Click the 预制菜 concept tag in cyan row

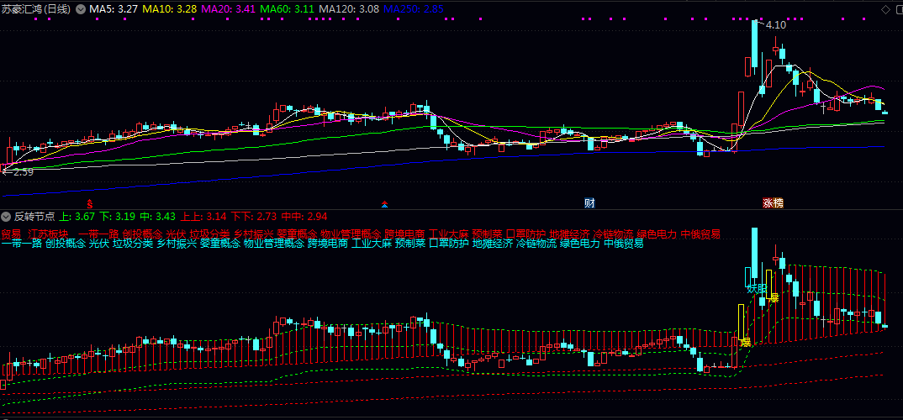click(409, 244)
